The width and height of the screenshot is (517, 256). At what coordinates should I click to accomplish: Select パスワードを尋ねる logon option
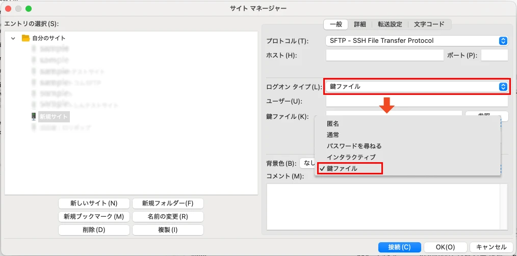pyautogui.click(x=354, y=146)
